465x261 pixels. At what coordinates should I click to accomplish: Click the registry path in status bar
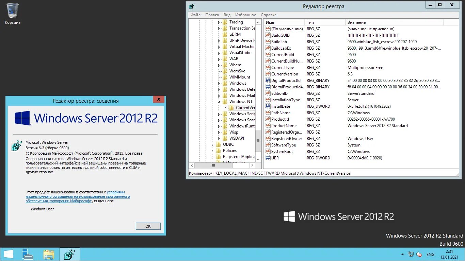click(x=270, y=173)
